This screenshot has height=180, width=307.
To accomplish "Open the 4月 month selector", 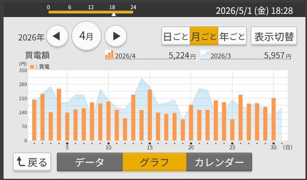I will [x=86, y=36].
